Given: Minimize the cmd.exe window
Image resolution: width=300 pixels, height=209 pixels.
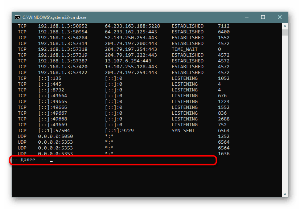Looking at the screenshot, I should point(247,17).
